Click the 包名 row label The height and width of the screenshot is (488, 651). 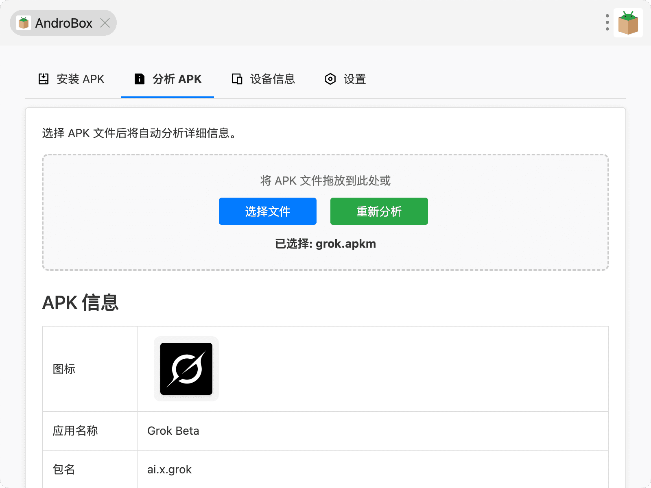point(64,469)
